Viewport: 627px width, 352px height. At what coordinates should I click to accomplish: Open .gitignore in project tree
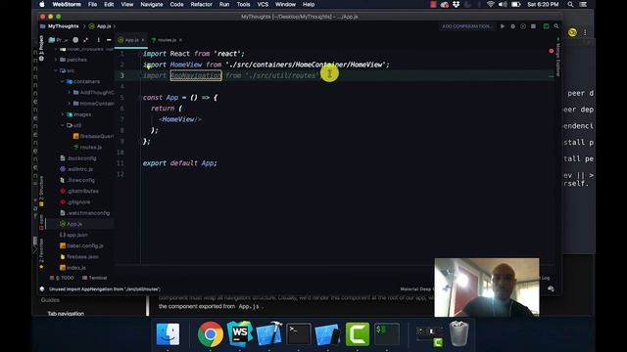(78, 202)
